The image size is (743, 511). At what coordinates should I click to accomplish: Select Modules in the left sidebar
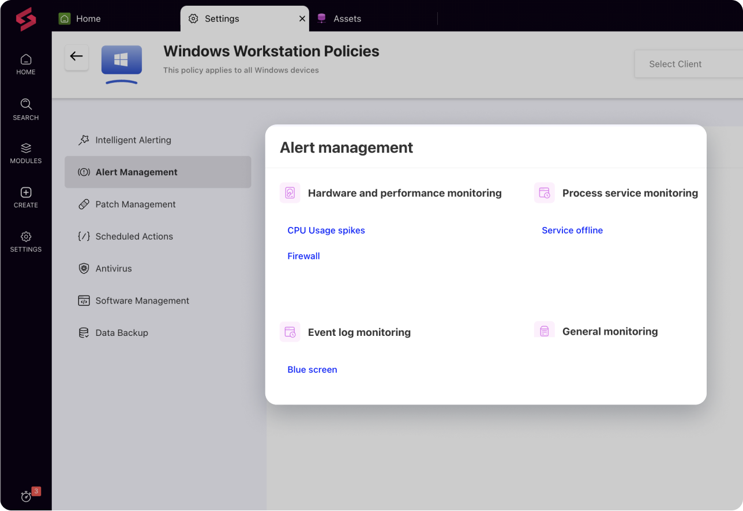(x=25, y=152)
